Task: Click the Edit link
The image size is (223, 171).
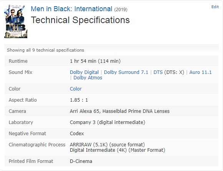Action: tap(215, 7)
